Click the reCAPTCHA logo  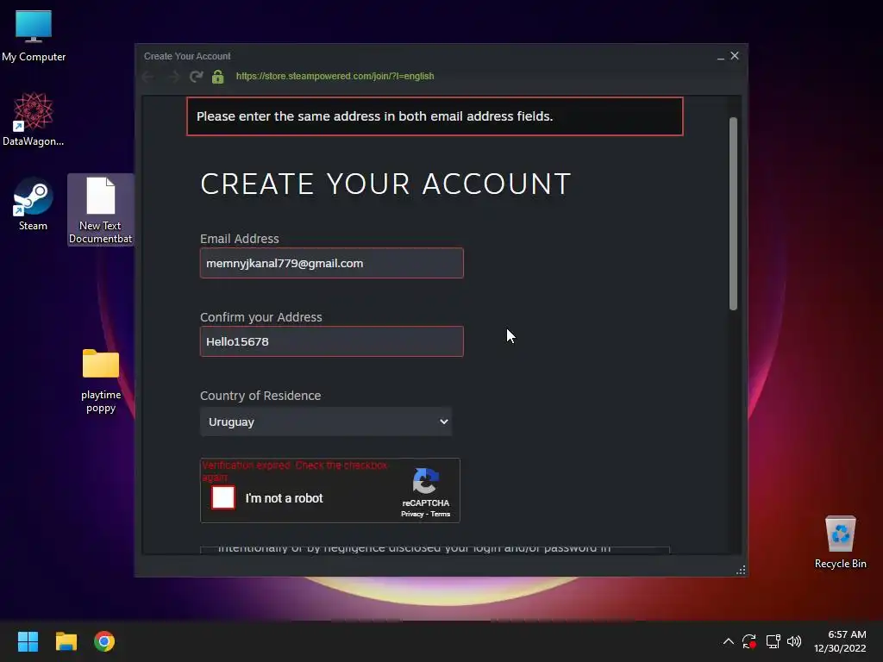click(x=426, y=481)
